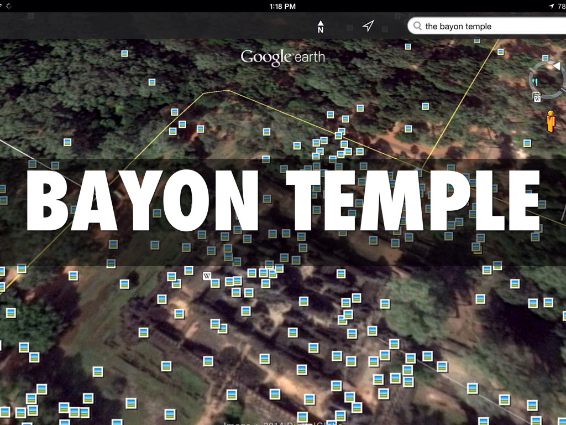
Task: Tap the fork and knife restaurant icon
Action: 534,82
